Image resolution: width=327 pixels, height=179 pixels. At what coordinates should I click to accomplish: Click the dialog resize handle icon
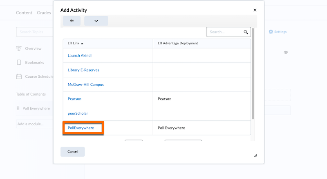point(255,155)
